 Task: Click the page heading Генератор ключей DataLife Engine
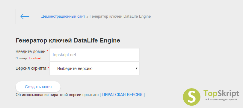68,41
